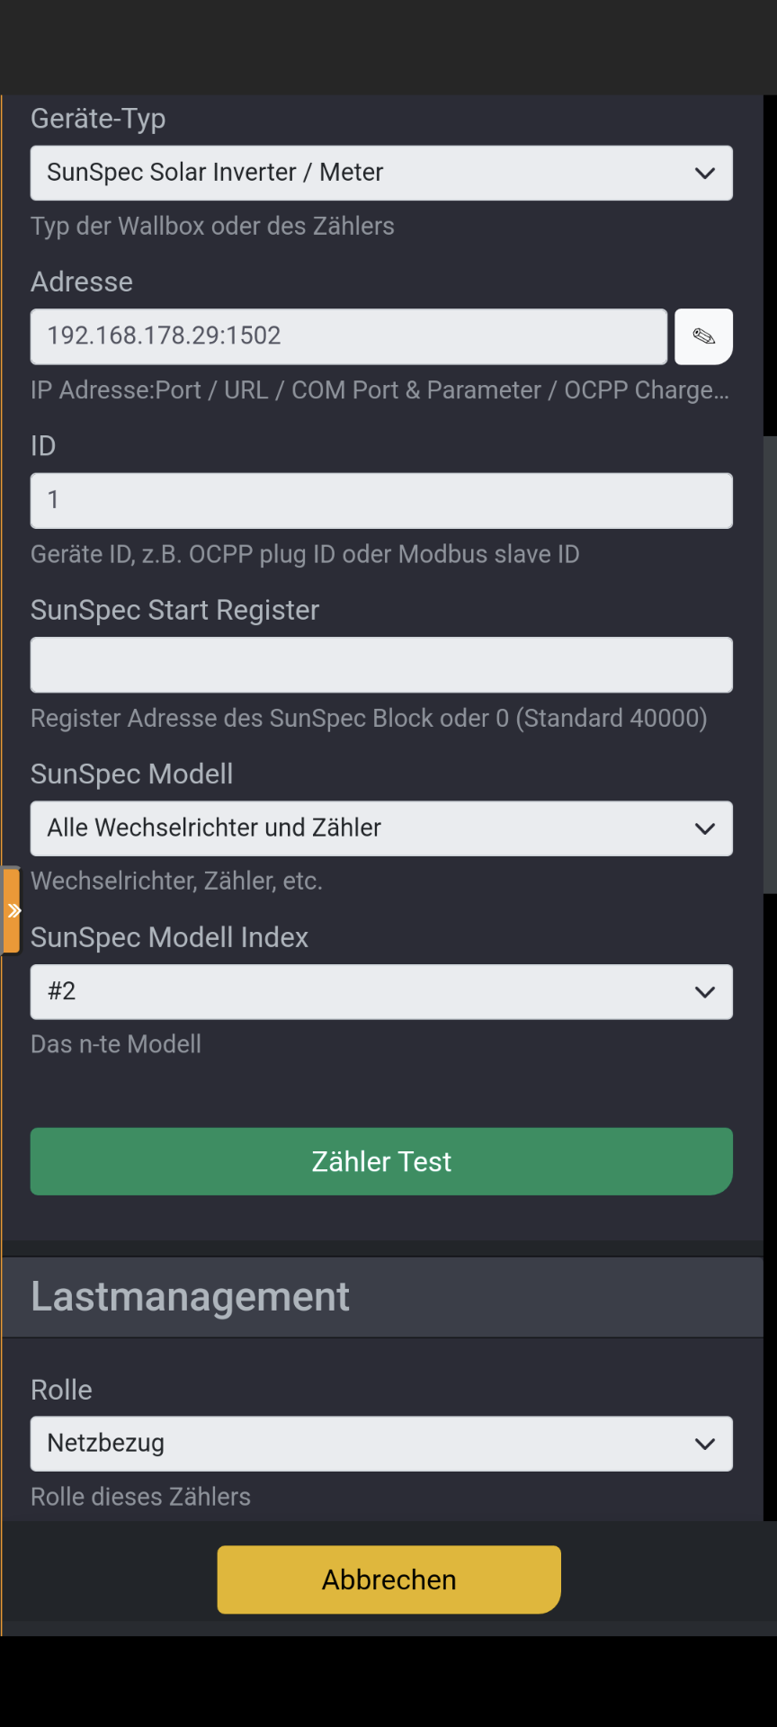Focus the Adresse input field
Image resolution: width=777 pixels, height=1727 pixels.
[349, 336]
